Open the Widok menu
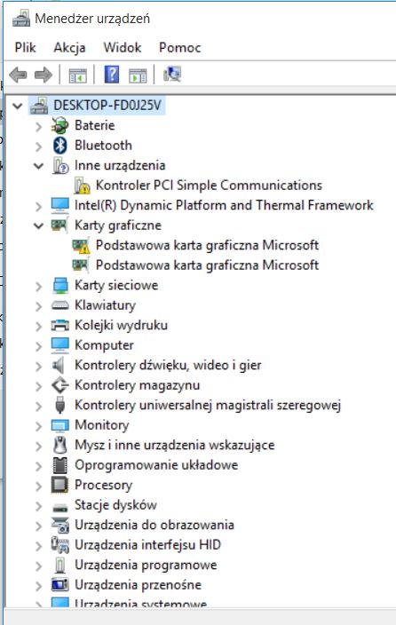396x625 pixels. pos(123,47)
